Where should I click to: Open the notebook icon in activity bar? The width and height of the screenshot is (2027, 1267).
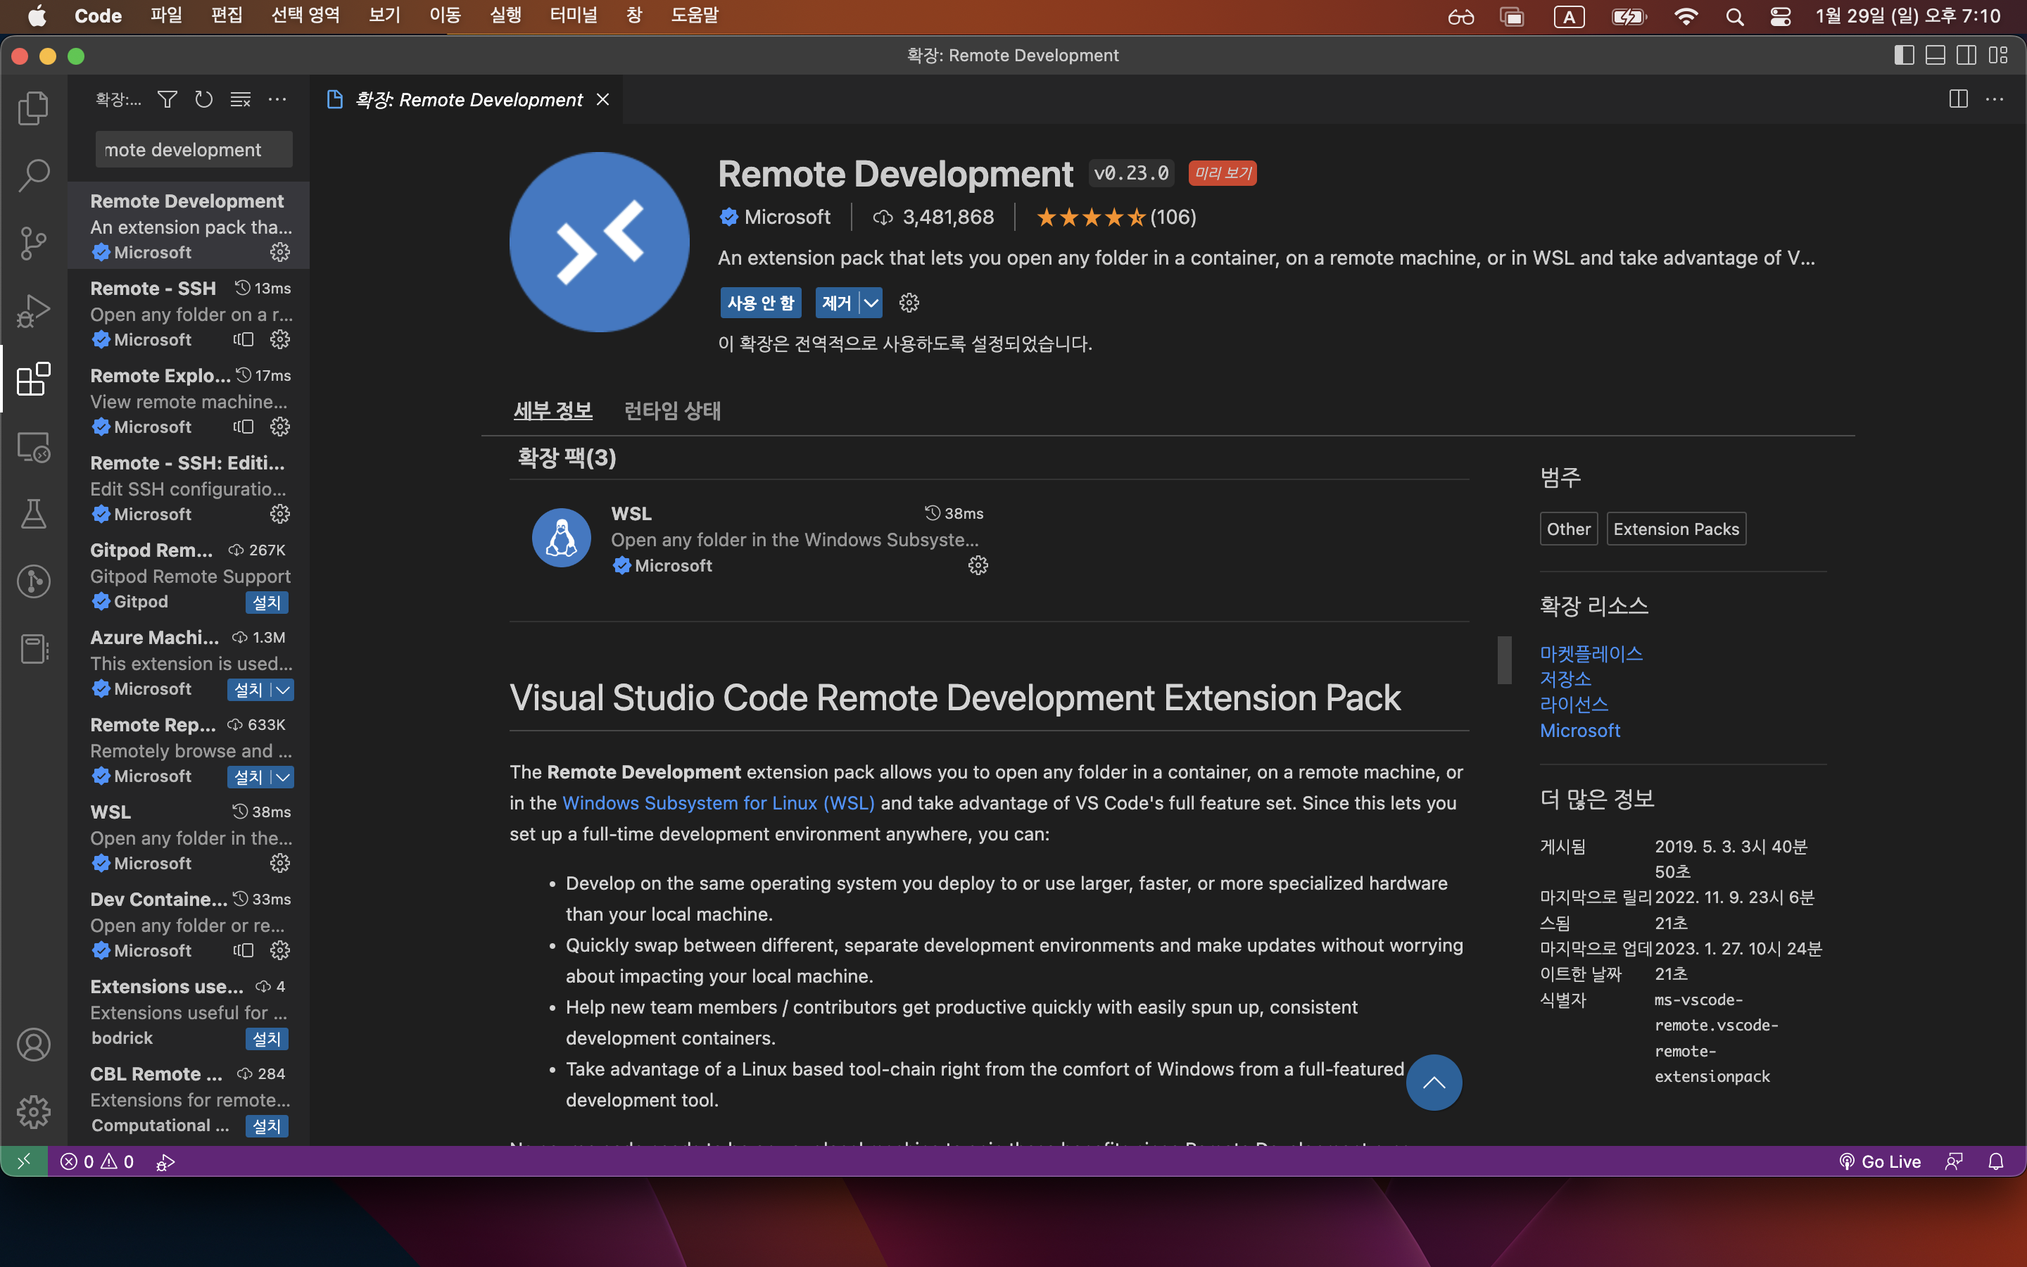pos(34,648)
